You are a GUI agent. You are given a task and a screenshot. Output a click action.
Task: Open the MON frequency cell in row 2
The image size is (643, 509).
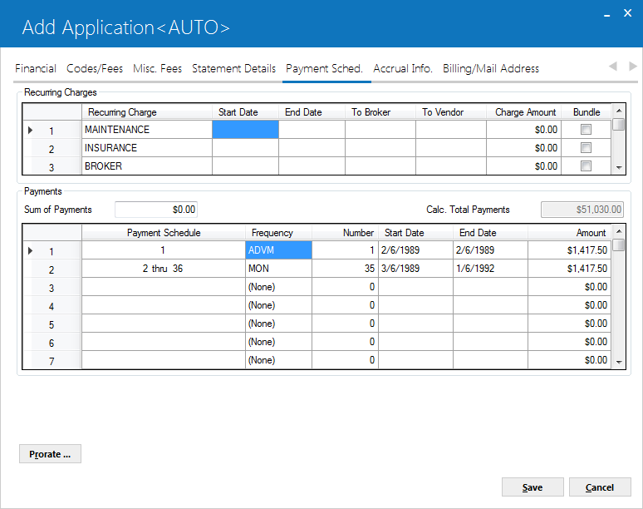tap(278, 269)
